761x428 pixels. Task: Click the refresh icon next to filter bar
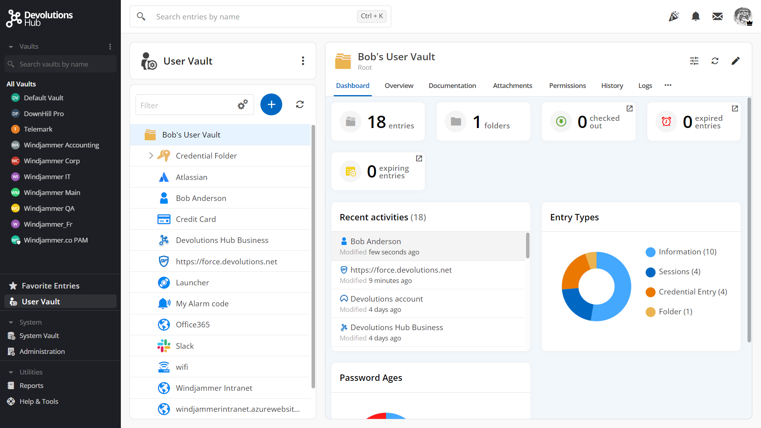click(x=299, y=104)
